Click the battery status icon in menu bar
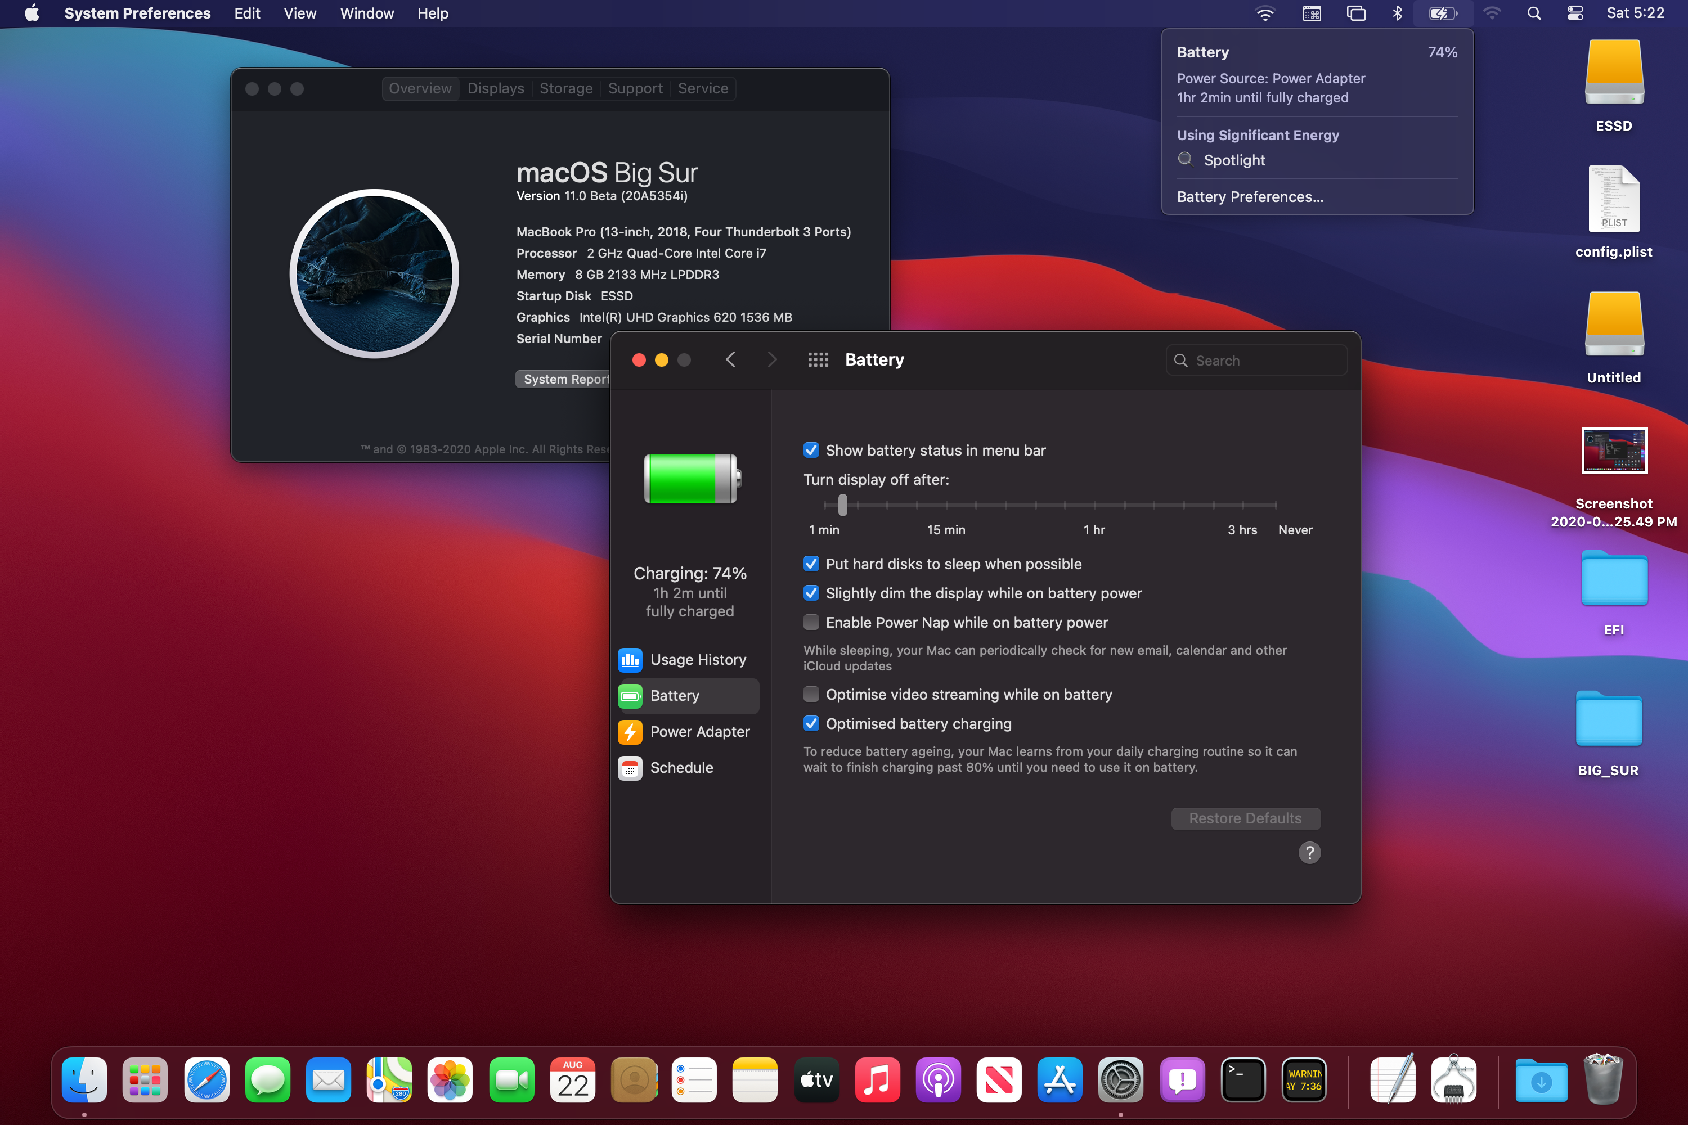The height and width of the screenshot is (1125, 1688). (x=1443, y=13)
